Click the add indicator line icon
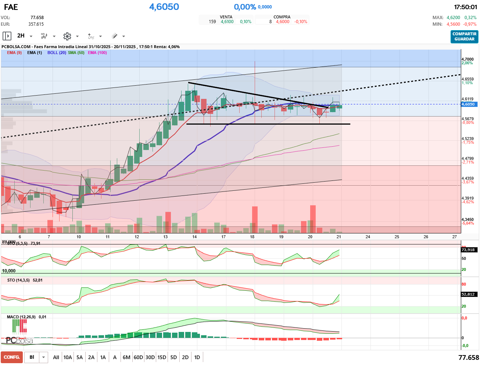This screenshot has height=365, width=484. point(91,36)
